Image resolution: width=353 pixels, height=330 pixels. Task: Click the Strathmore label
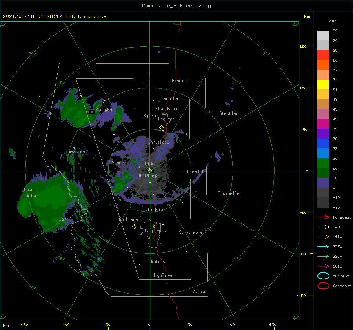[191, 232]
